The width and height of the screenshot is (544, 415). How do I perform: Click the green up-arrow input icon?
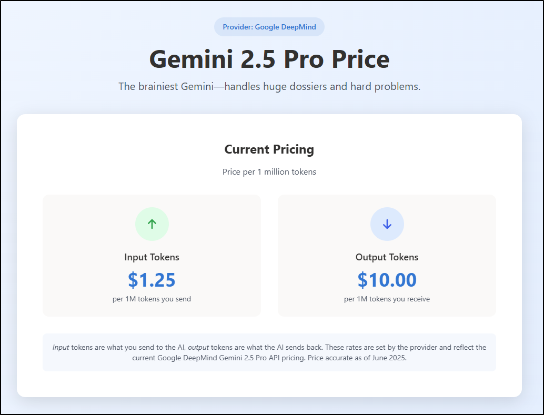pos(152,224)
